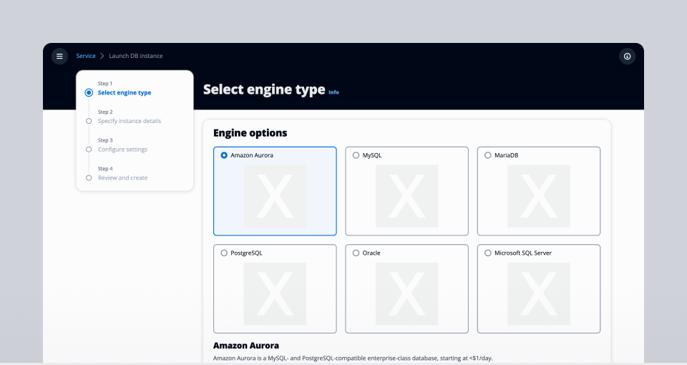This screenshot has height=365, width=687.
Task: Click the Service breadcrumb link
Action: pos(86,56)
